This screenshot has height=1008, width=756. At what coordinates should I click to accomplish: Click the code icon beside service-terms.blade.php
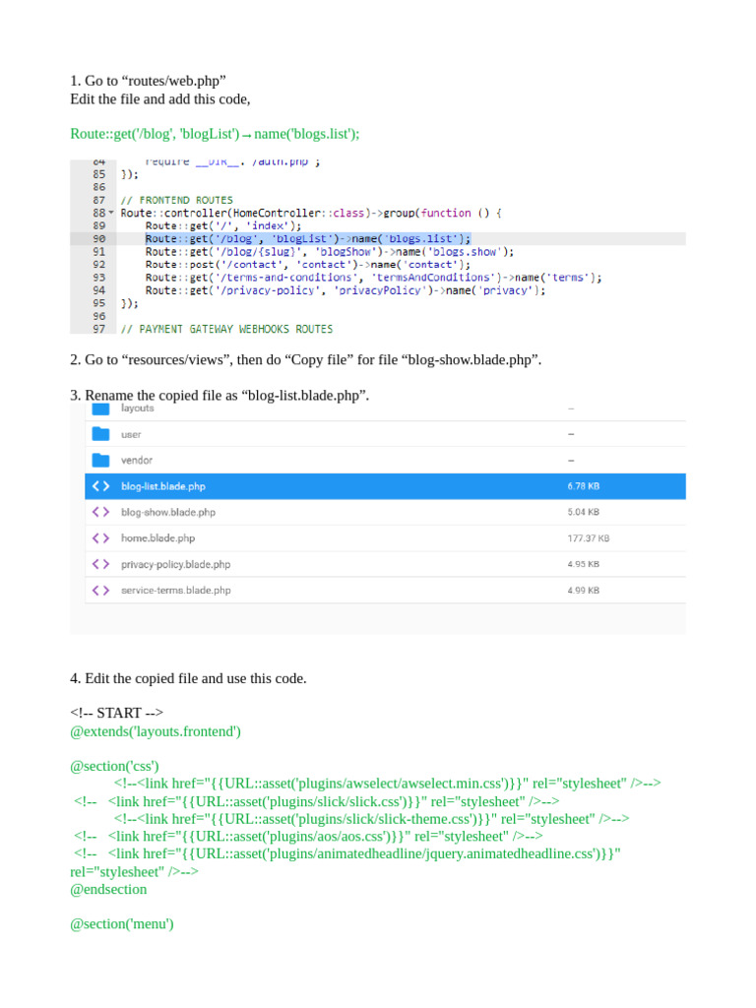coord(101,591)
